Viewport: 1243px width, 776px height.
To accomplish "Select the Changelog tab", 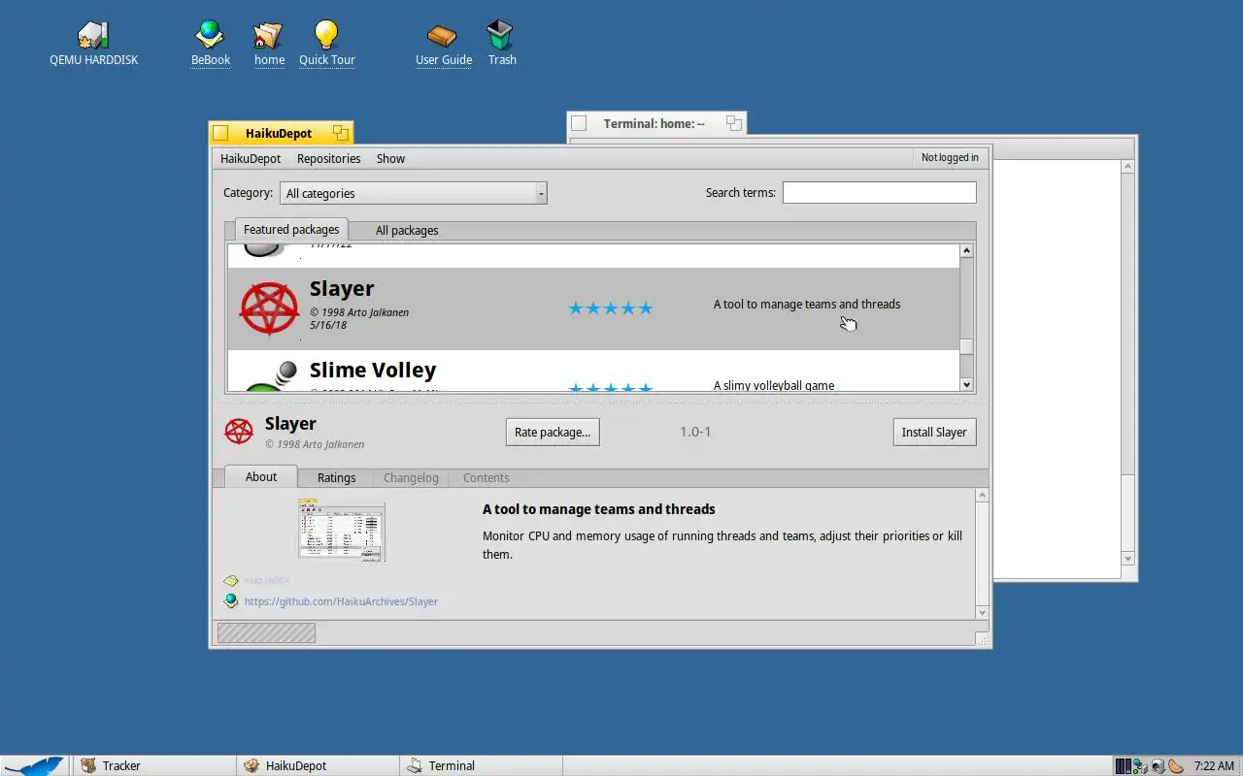I will (x=411, y=477).
